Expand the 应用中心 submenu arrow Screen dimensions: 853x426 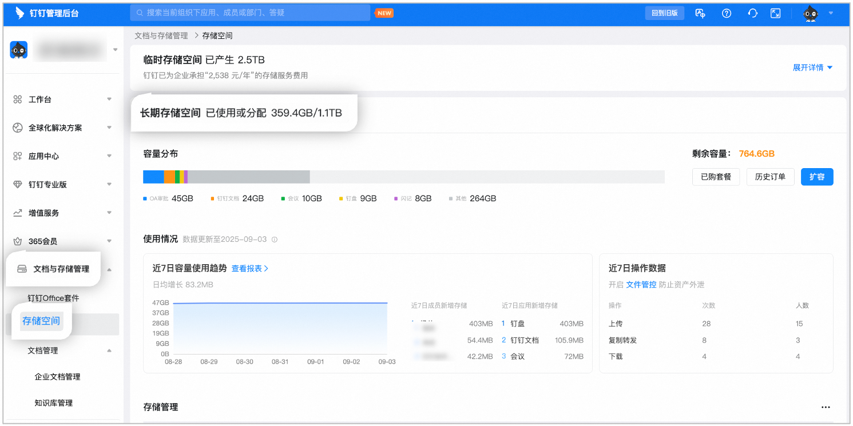pos(109,156)
